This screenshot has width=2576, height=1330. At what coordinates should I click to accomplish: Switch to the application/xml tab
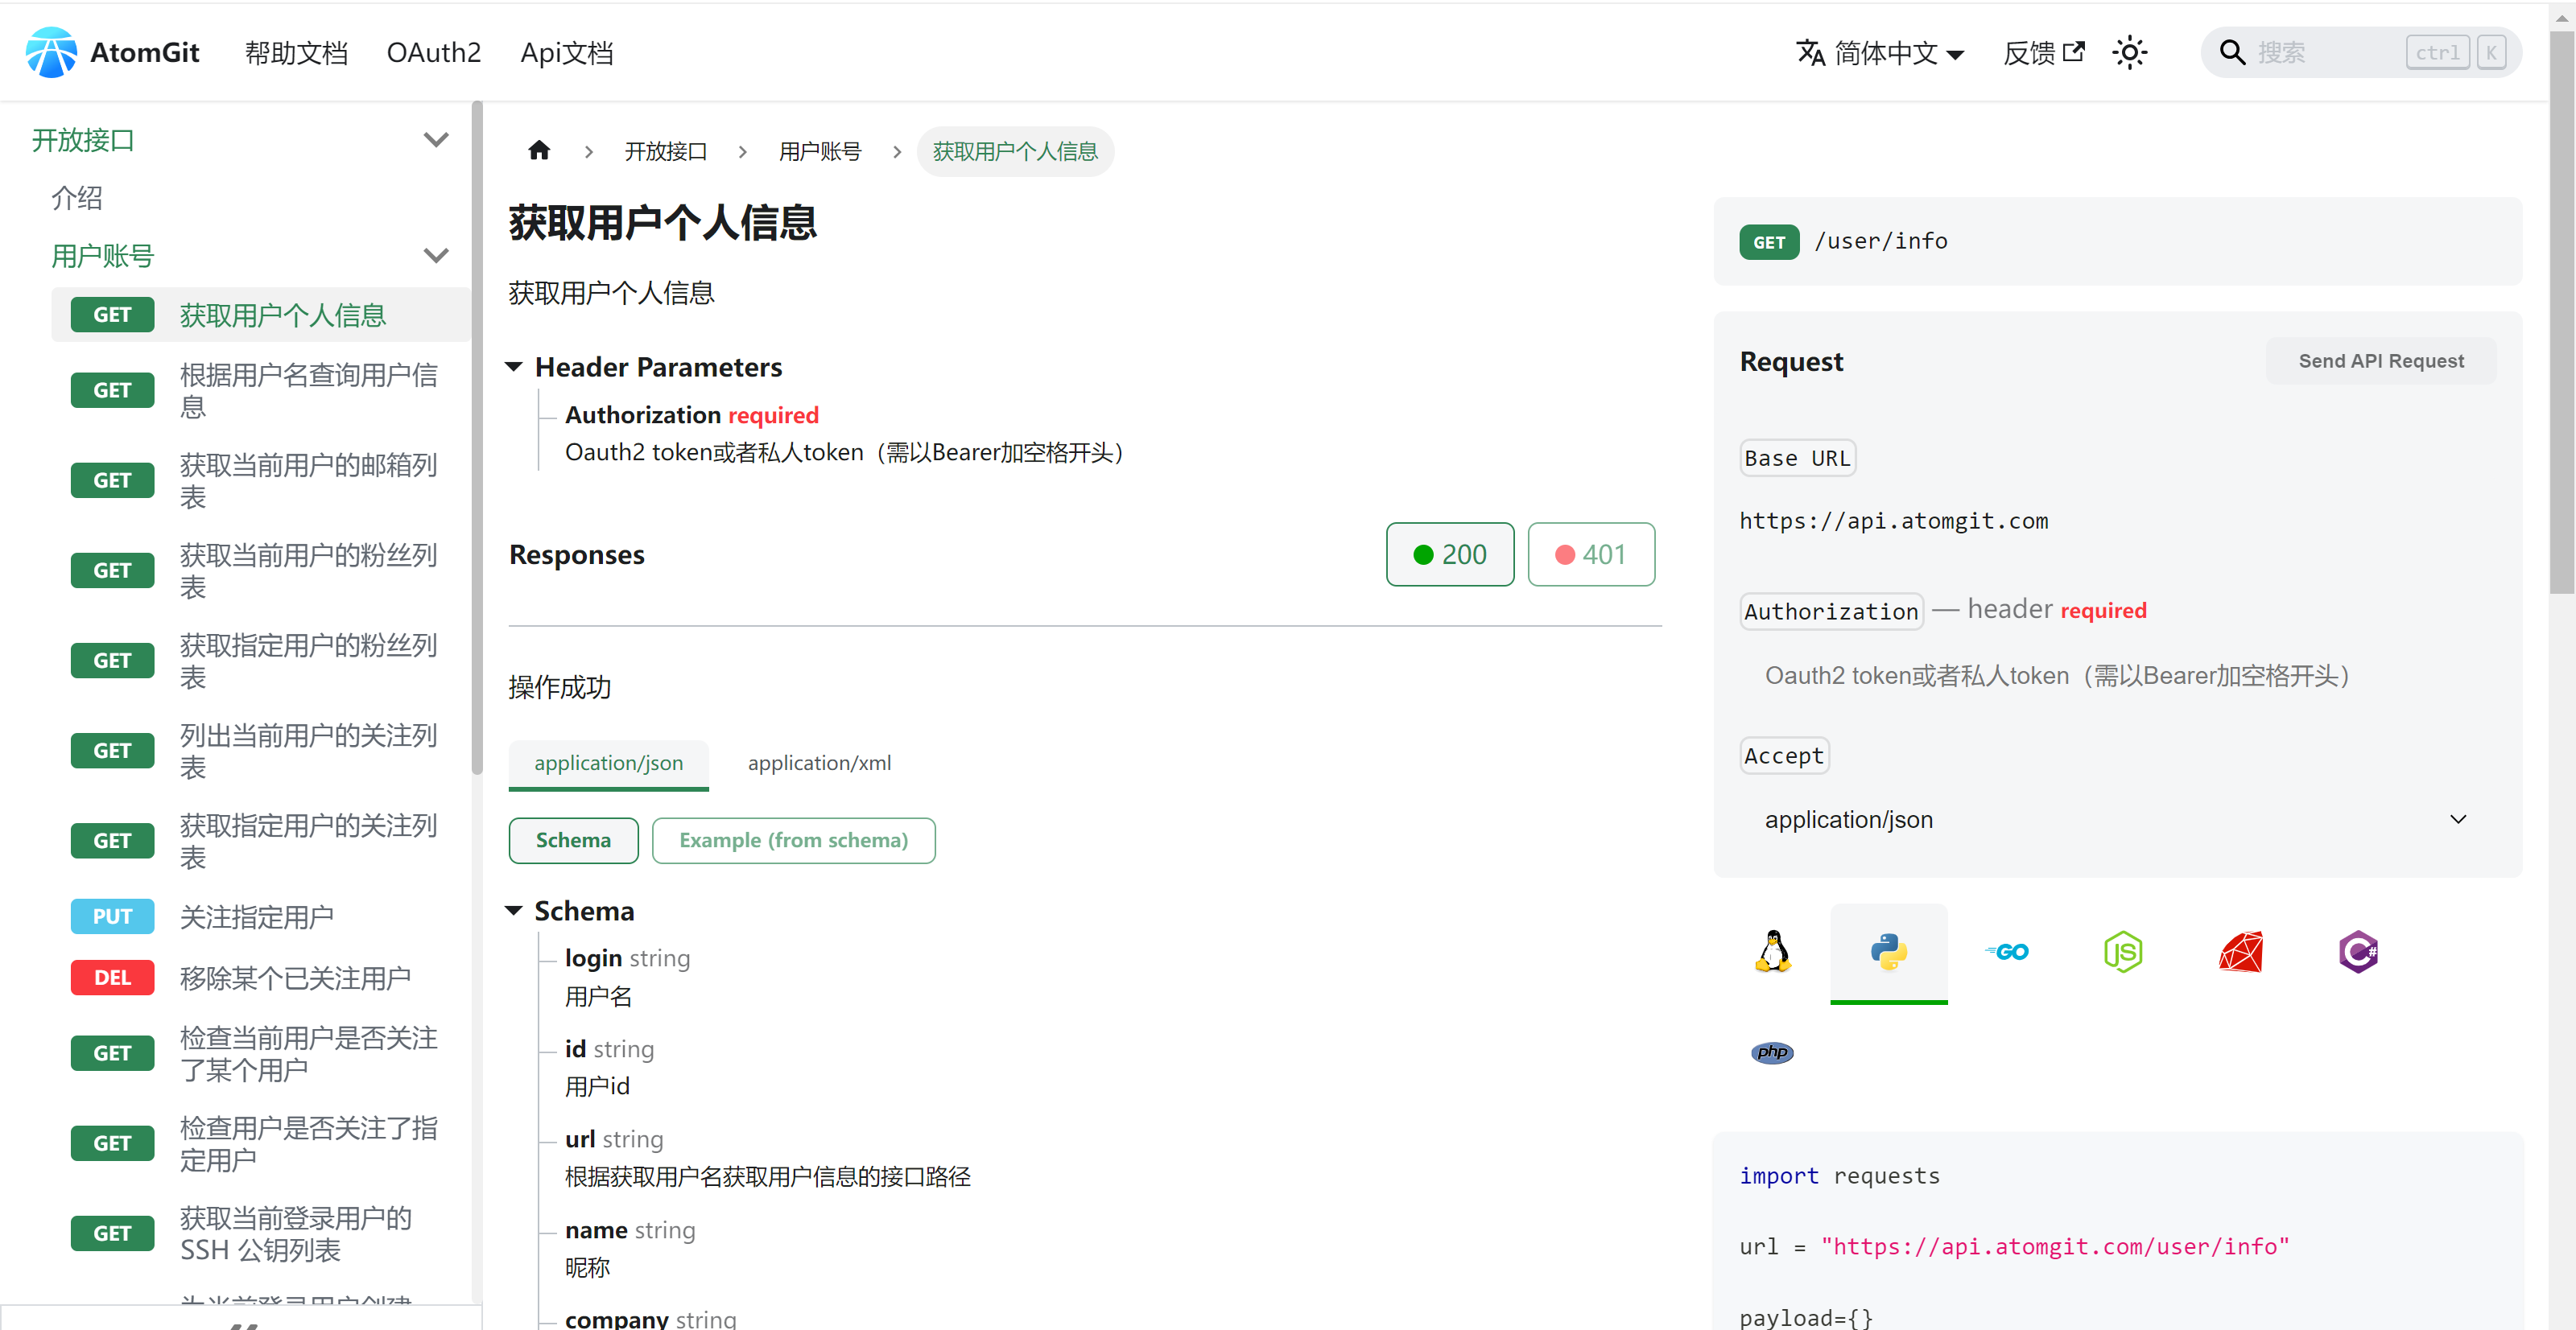[x=819, y=763]
